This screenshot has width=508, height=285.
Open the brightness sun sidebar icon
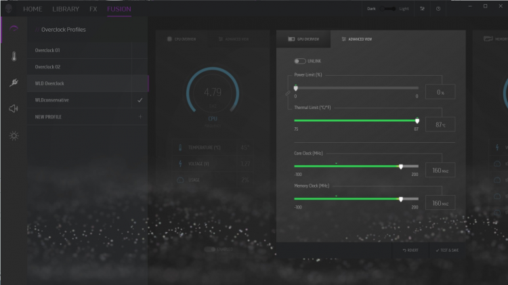pyautogui.click(x=14, y=135)
